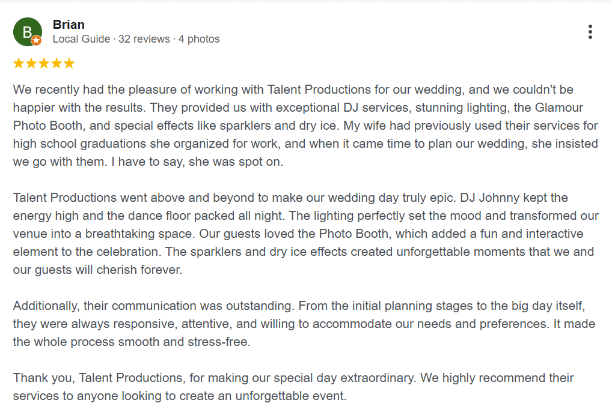Screen dimensions: 612x418
Task: Click 'she was spot on' sentence ending
Action: tap(236, 162)
